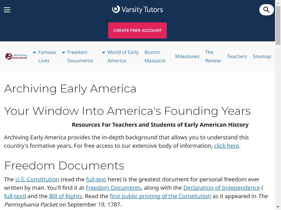Open the Sitemap navigation link
281x210 pixels.
coord(262,56)
